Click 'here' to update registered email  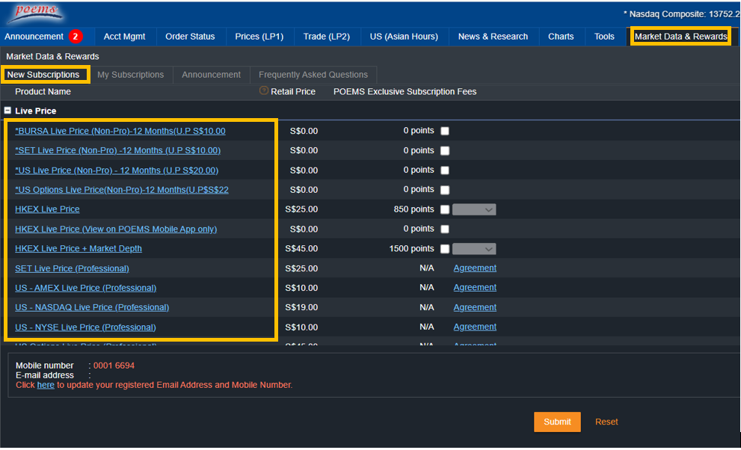46,385
